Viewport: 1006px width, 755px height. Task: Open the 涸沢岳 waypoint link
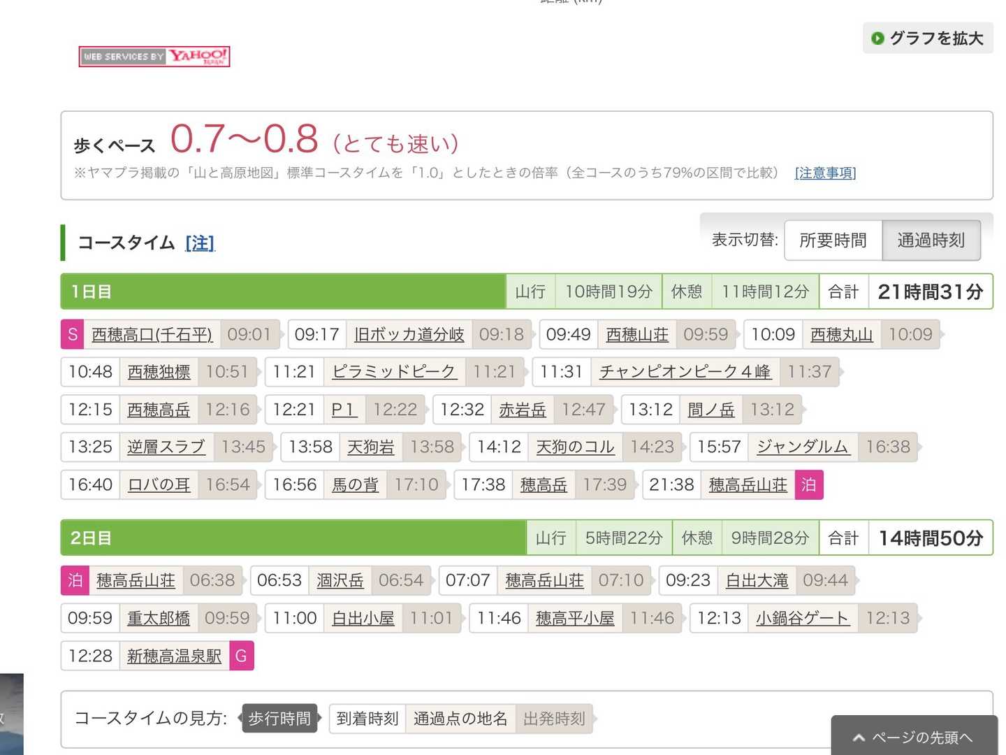click(340, 580)
